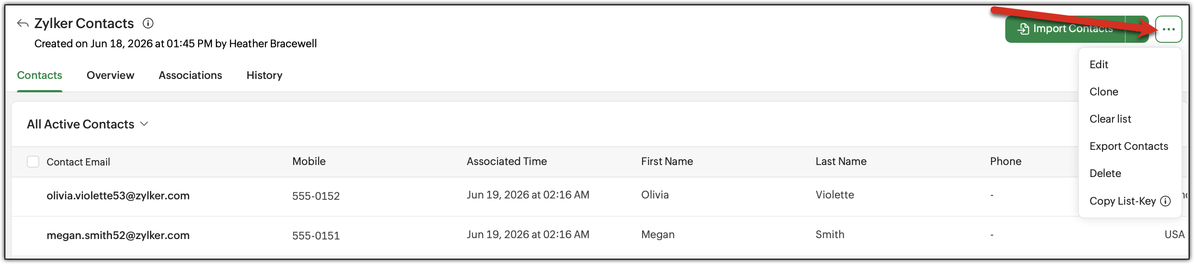Open contact olivia.violette53@zylker.com

click(x=118, y=195)
